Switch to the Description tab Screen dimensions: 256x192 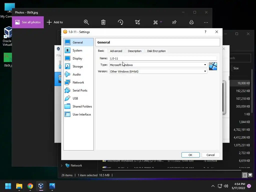coord(135,51)
